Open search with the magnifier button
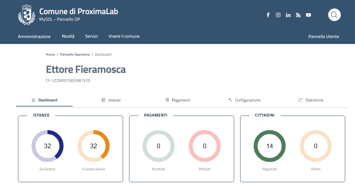Image resolution: width=355 pixels, height=185 pixels. [334, 15]
